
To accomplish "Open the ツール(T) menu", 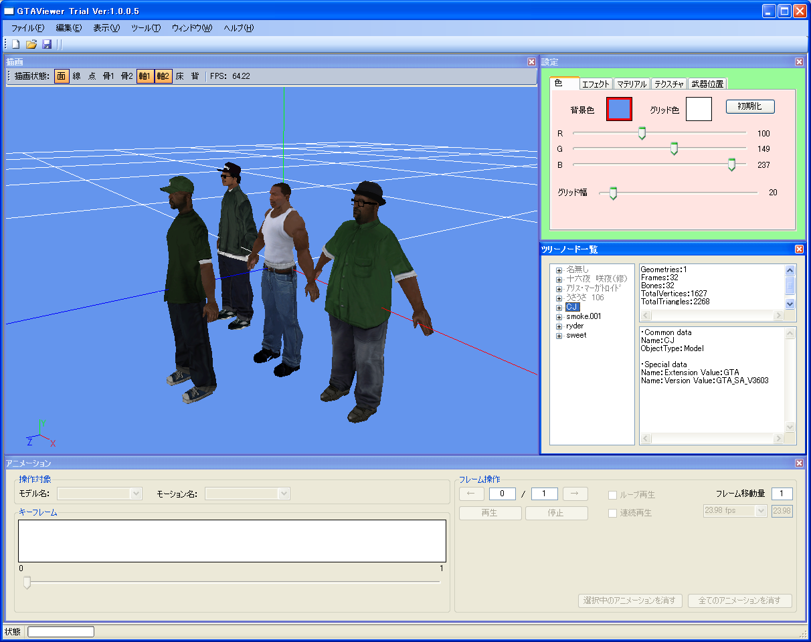I will (146, 28).
